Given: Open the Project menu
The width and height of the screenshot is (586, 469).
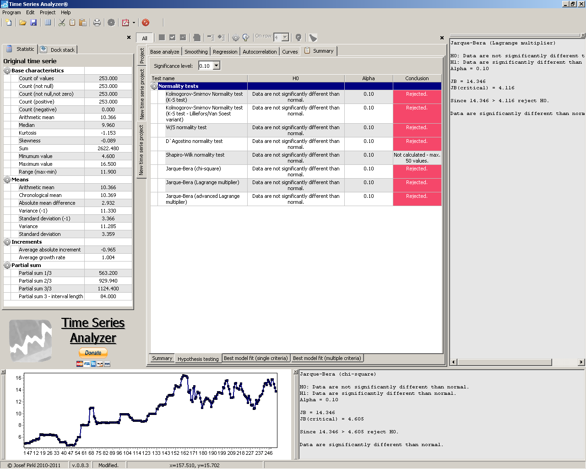Looking at the screenshot, I should pos(48,12).
